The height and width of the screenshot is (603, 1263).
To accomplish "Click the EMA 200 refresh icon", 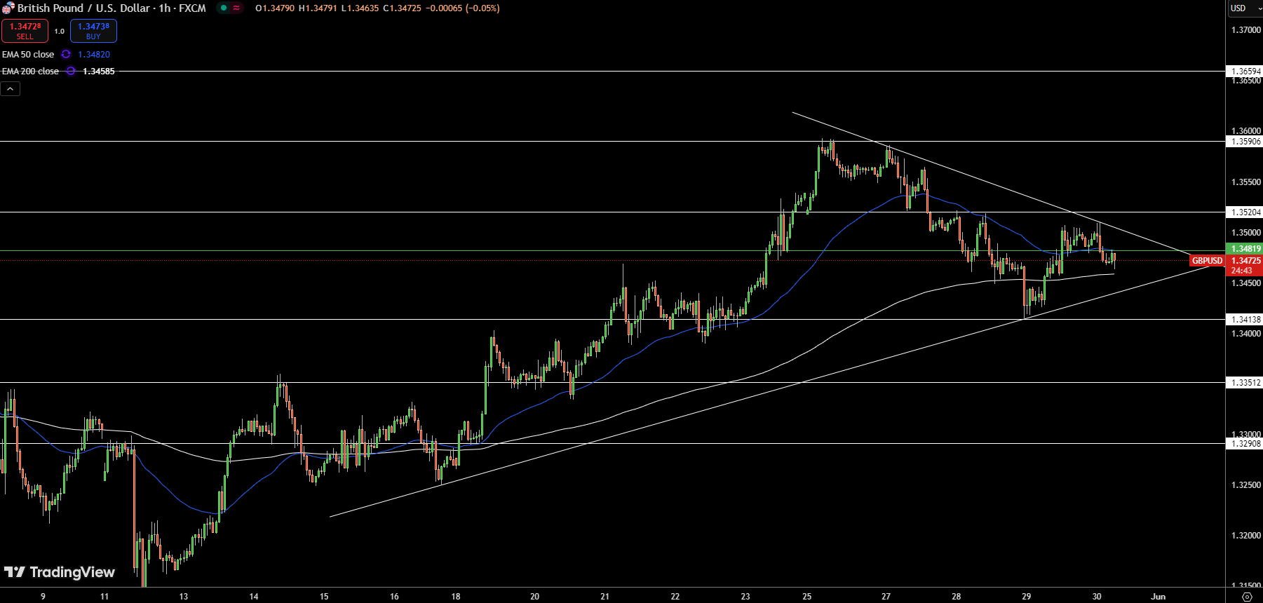I will [71, 71].
